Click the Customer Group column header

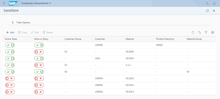click(73, 39)
